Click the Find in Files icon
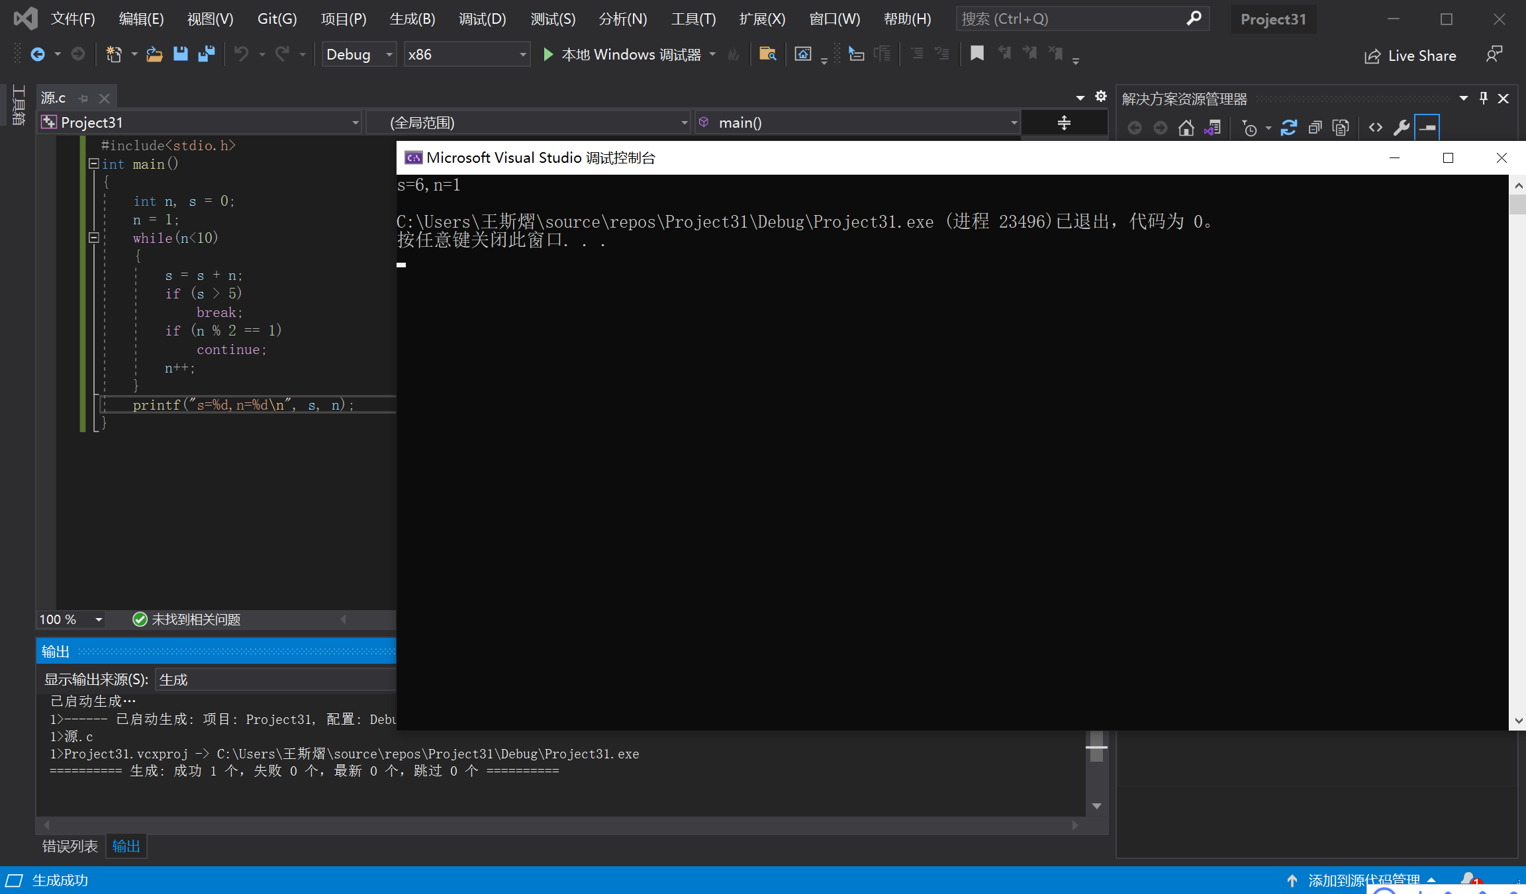 (767, 54)
